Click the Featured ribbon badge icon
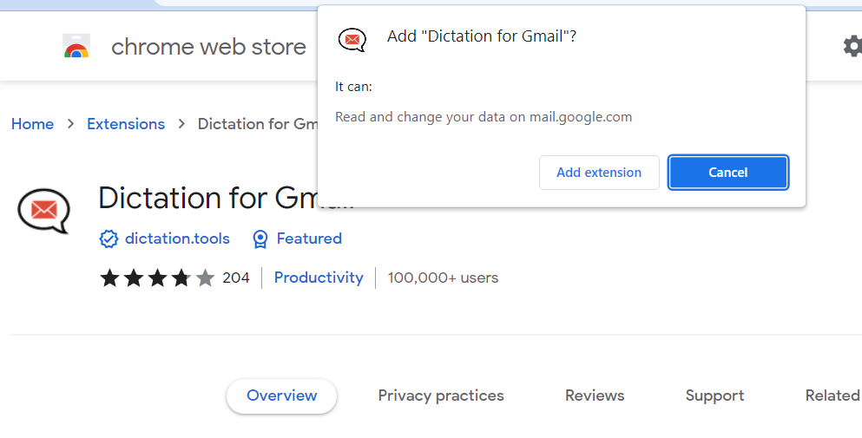This screenshot has height=438, width=862. tap(260, 239)
